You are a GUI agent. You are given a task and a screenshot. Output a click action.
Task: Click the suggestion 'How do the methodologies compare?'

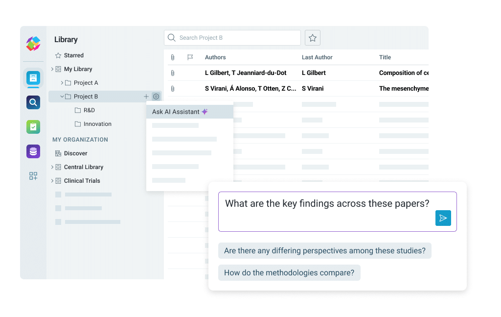[289, 273]
